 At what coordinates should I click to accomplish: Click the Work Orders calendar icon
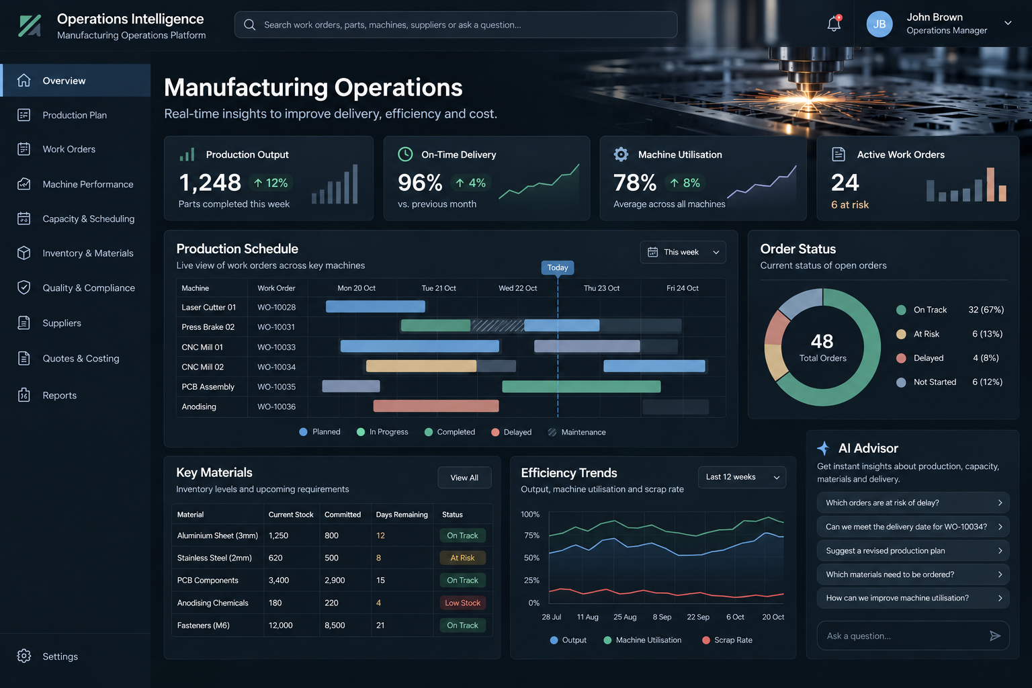(x=24, y=149)
